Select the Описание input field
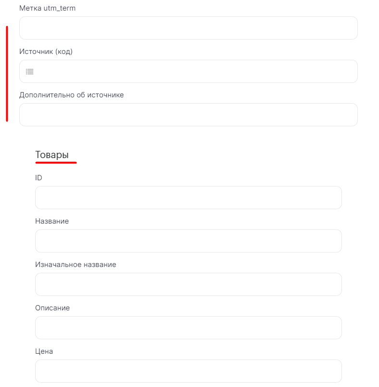This screenshot has height=387, width=379. [188, 328]
